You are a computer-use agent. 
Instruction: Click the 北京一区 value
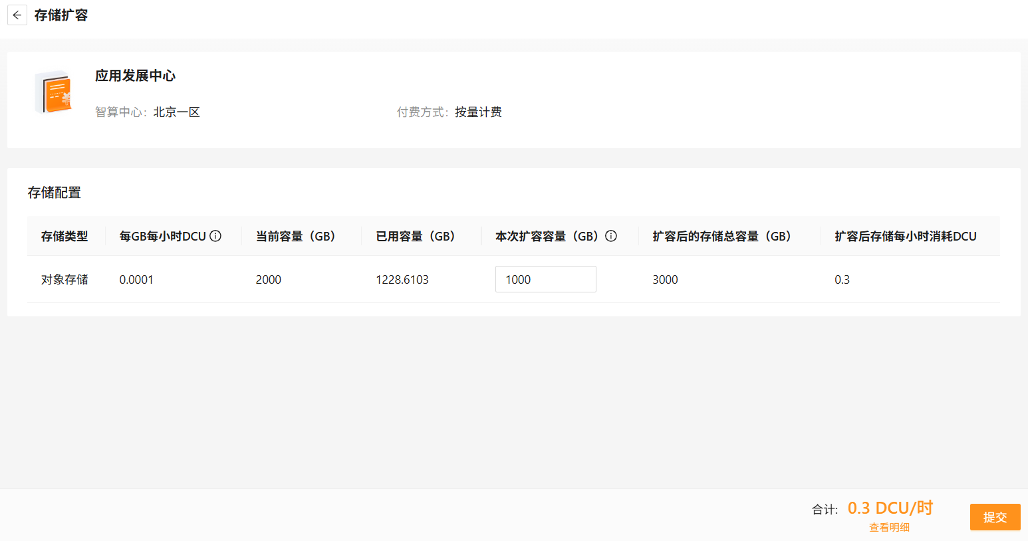tap(177, 112)
